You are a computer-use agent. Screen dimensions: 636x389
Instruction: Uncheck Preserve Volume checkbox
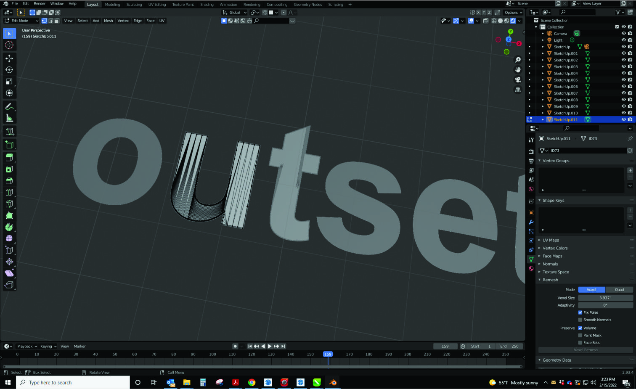pyautogui.click(x=580, y=328)
